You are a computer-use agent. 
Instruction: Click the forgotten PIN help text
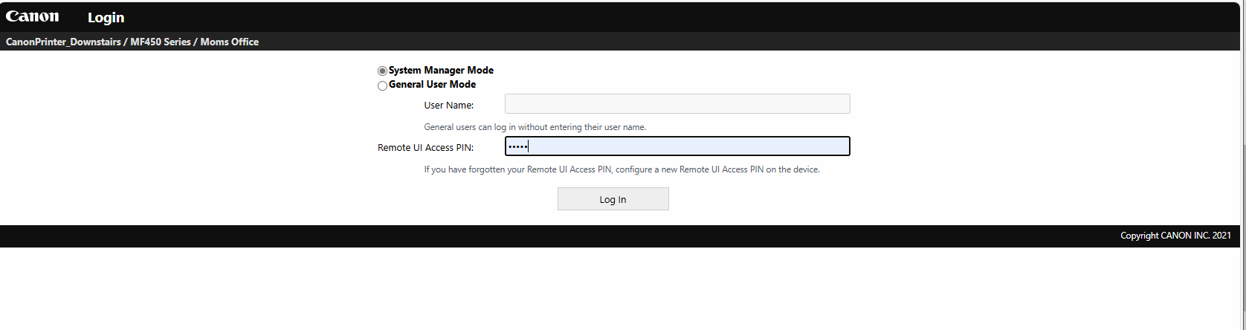click(x=622, y=169)
